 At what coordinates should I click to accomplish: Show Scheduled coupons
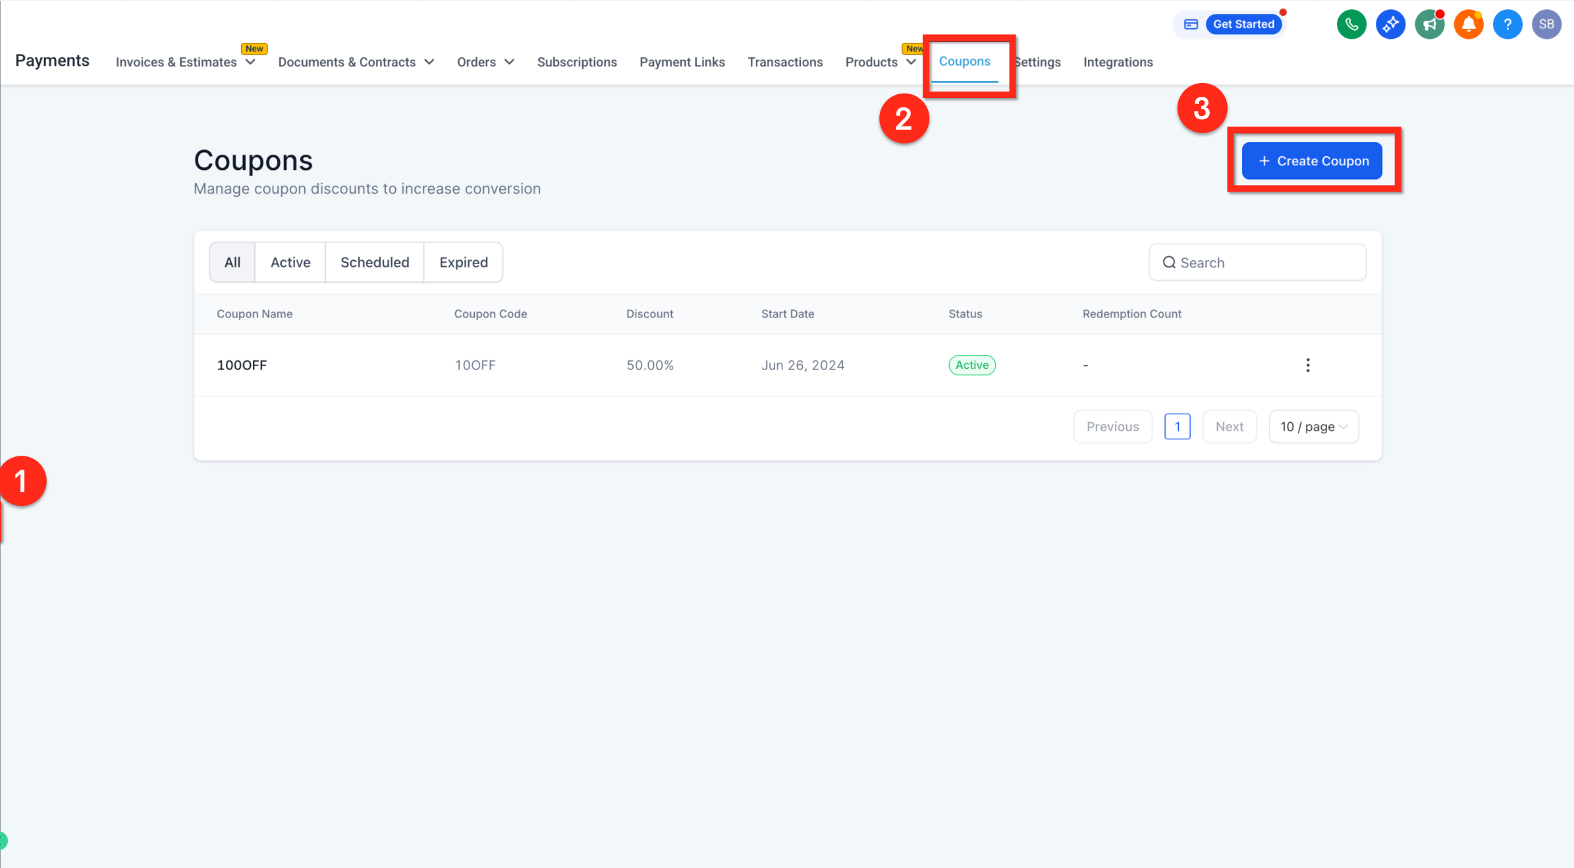(375, 262)
